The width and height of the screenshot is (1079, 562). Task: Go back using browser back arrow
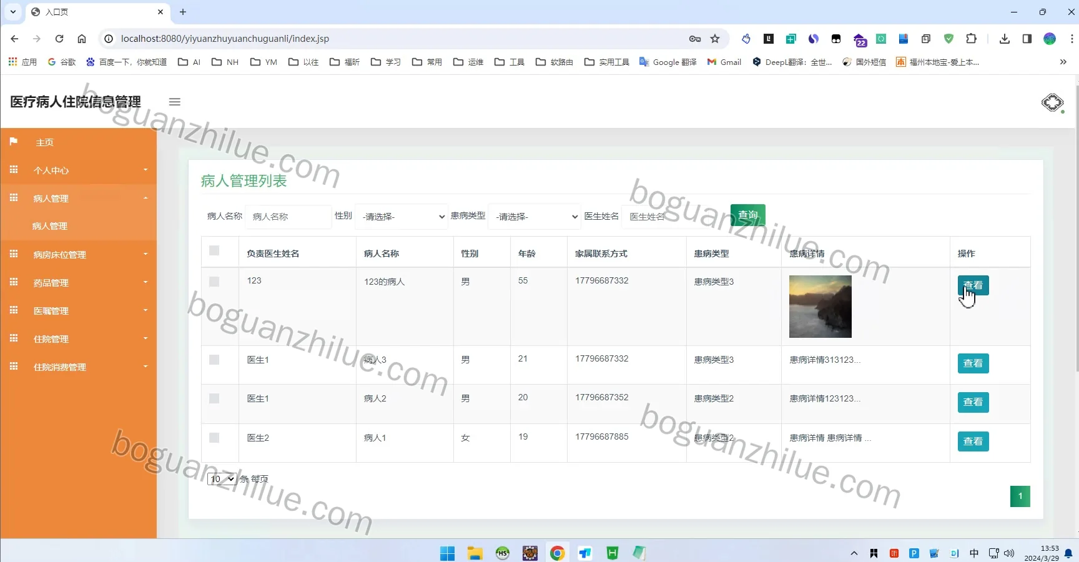[x=14, y=39]
